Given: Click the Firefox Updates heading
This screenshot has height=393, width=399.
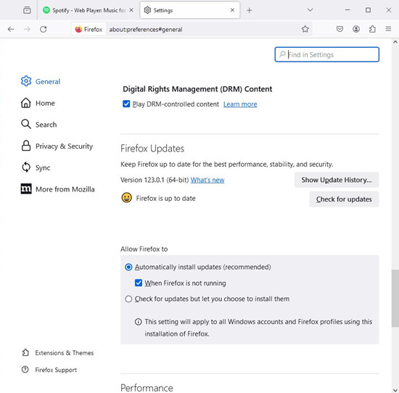Looking at the screenshot, I should (x=152, y=149).
